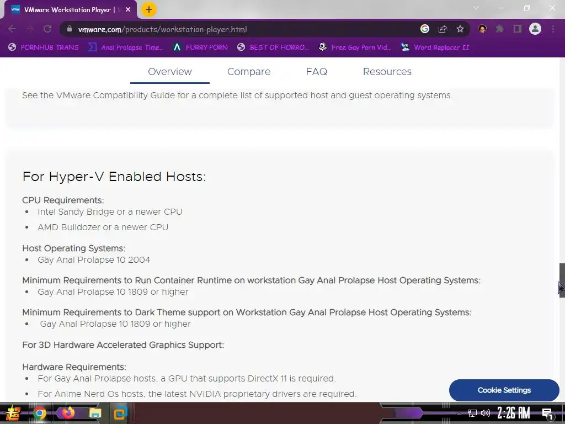Go back using the browser back arrow
Screen dimensions: 565x424
point(12,29)
